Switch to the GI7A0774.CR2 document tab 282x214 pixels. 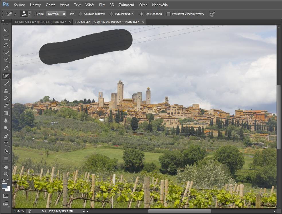coord(40,22)
